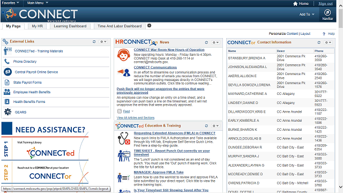Open the Favorites dropdown menu

[11, 3]
